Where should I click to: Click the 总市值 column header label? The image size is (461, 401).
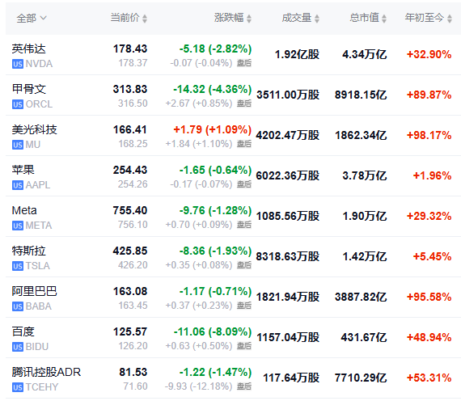coord(364,18)
